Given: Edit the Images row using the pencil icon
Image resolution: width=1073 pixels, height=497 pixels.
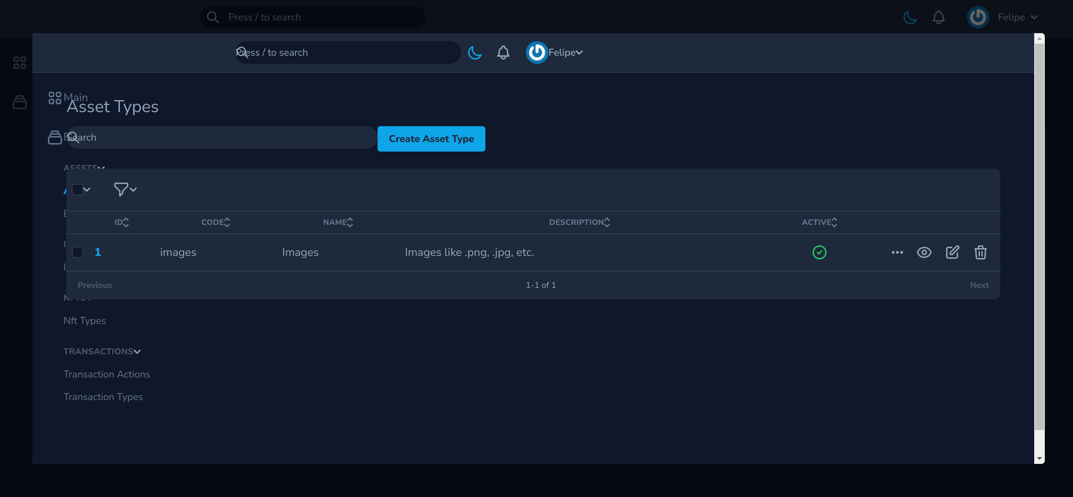Looking at the screenshot, I should click(952, 252).
